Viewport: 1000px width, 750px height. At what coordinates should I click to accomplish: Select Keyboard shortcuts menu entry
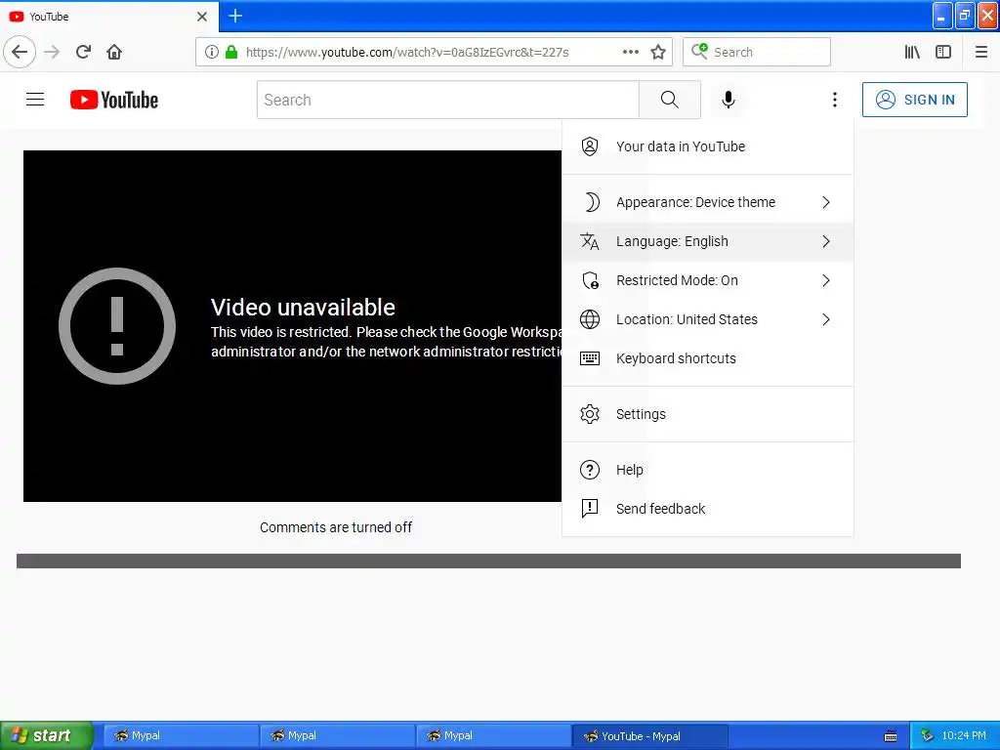707,358
